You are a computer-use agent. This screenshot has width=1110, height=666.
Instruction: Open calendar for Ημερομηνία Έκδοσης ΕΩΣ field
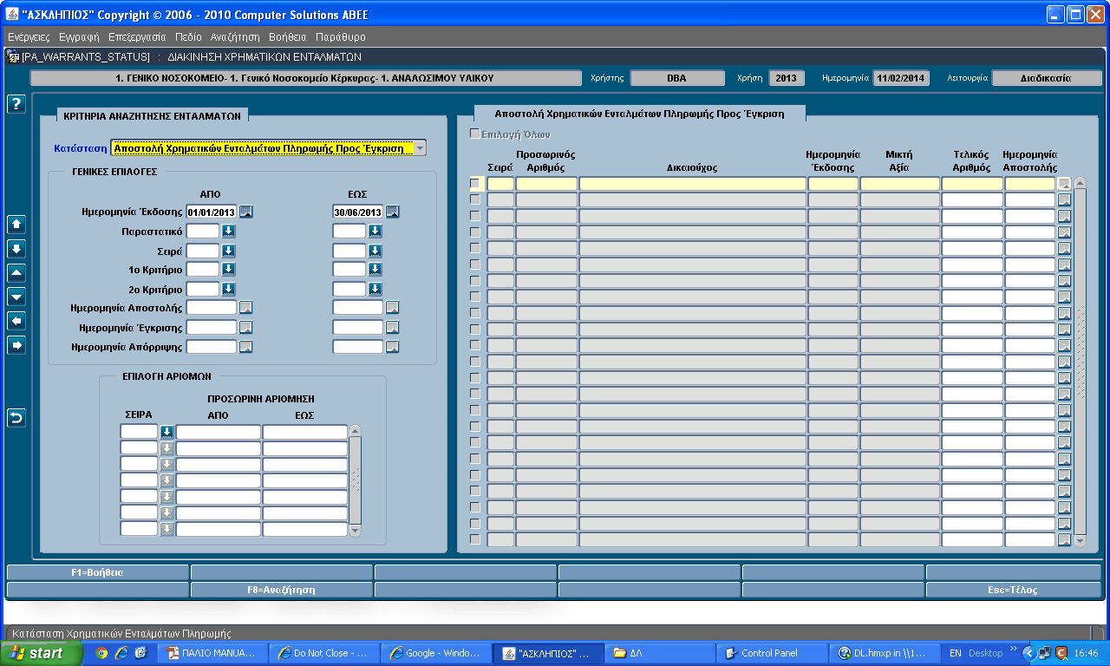[392, 212]
